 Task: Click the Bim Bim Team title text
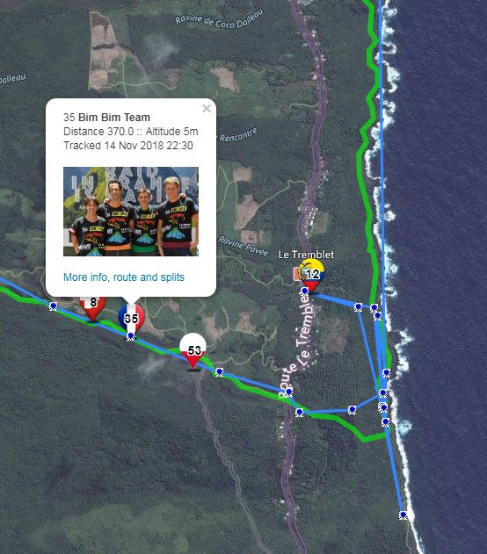point(114,117)
